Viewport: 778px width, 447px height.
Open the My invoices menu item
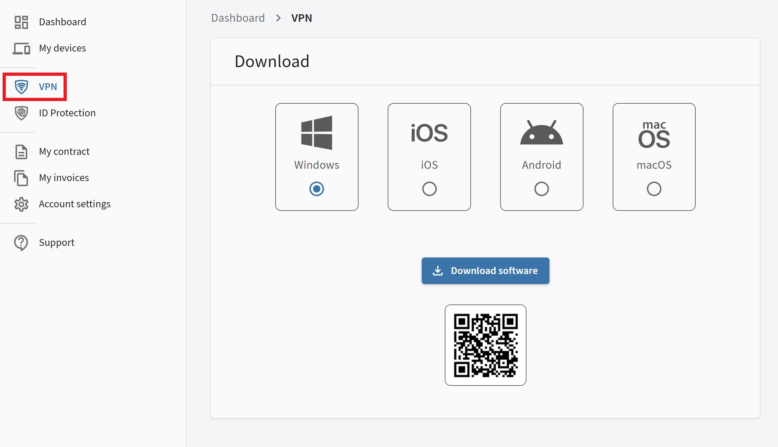click(x=64, y=178)
